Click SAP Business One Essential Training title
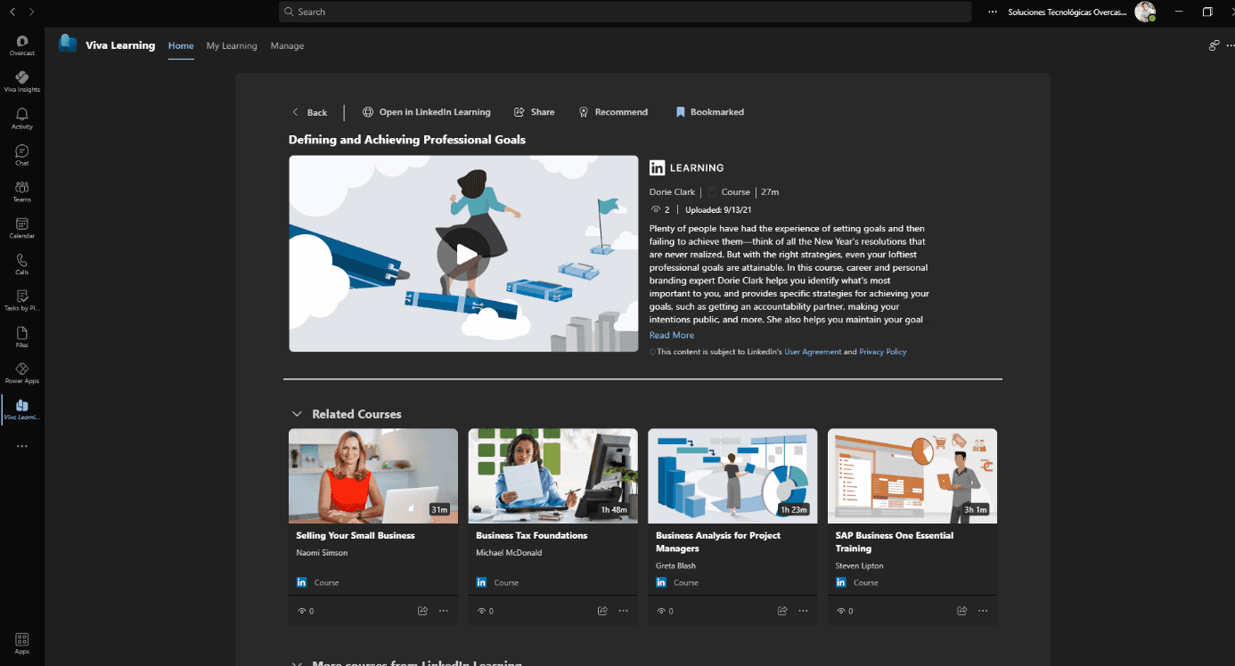Screen dimensions: 1235x666 coord(895,542)
